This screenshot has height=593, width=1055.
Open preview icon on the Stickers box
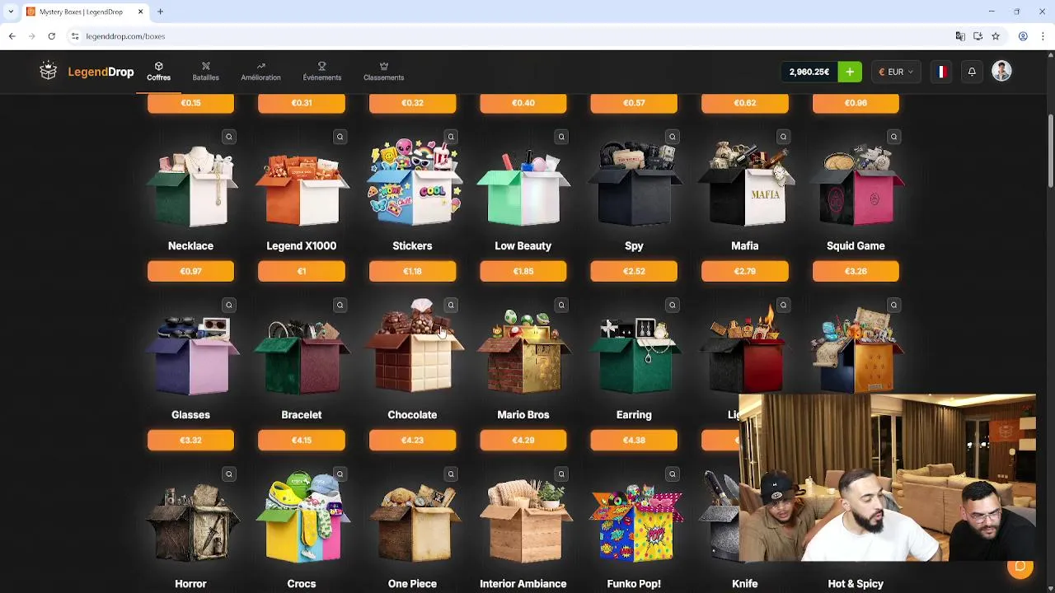pyautogui.click(x=451, y=137)
